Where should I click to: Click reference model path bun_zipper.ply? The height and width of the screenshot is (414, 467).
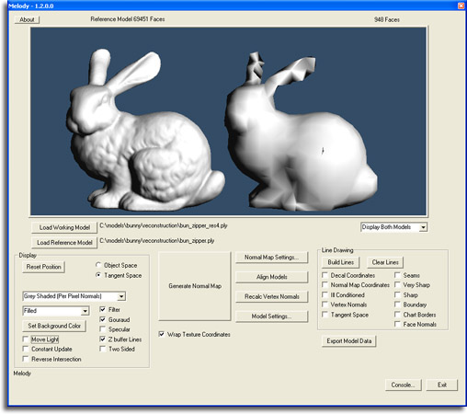click(157, 241)
